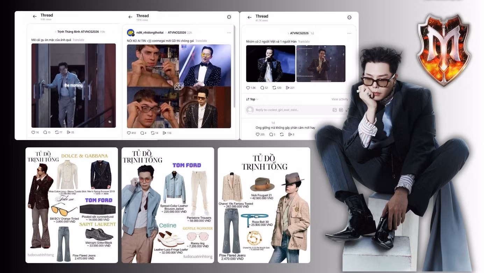Click the 'Midnight Glitter/Black' shoe label
Viewport: 486px width, 273px height.
coord(99,243)
